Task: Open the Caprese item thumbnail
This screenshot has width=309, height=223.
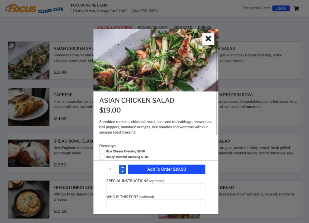Action: [29, 107]
